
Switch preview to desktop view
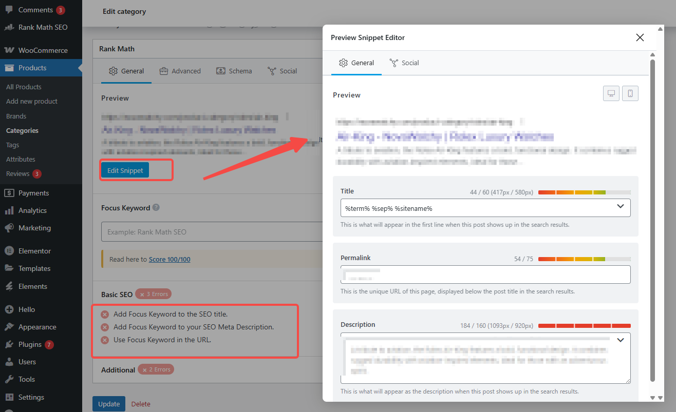[611, 93]
